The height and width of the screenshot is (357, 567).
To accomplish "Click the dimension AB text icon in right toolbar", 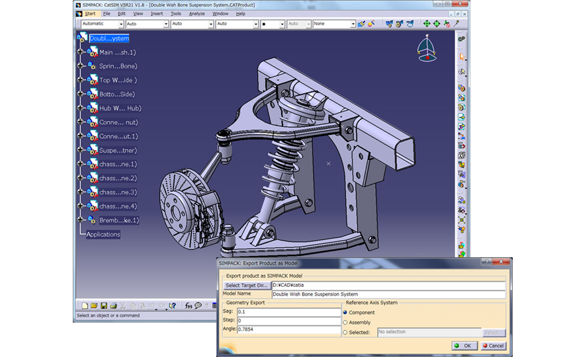I will pyautogui.click(x=462, y=155).
